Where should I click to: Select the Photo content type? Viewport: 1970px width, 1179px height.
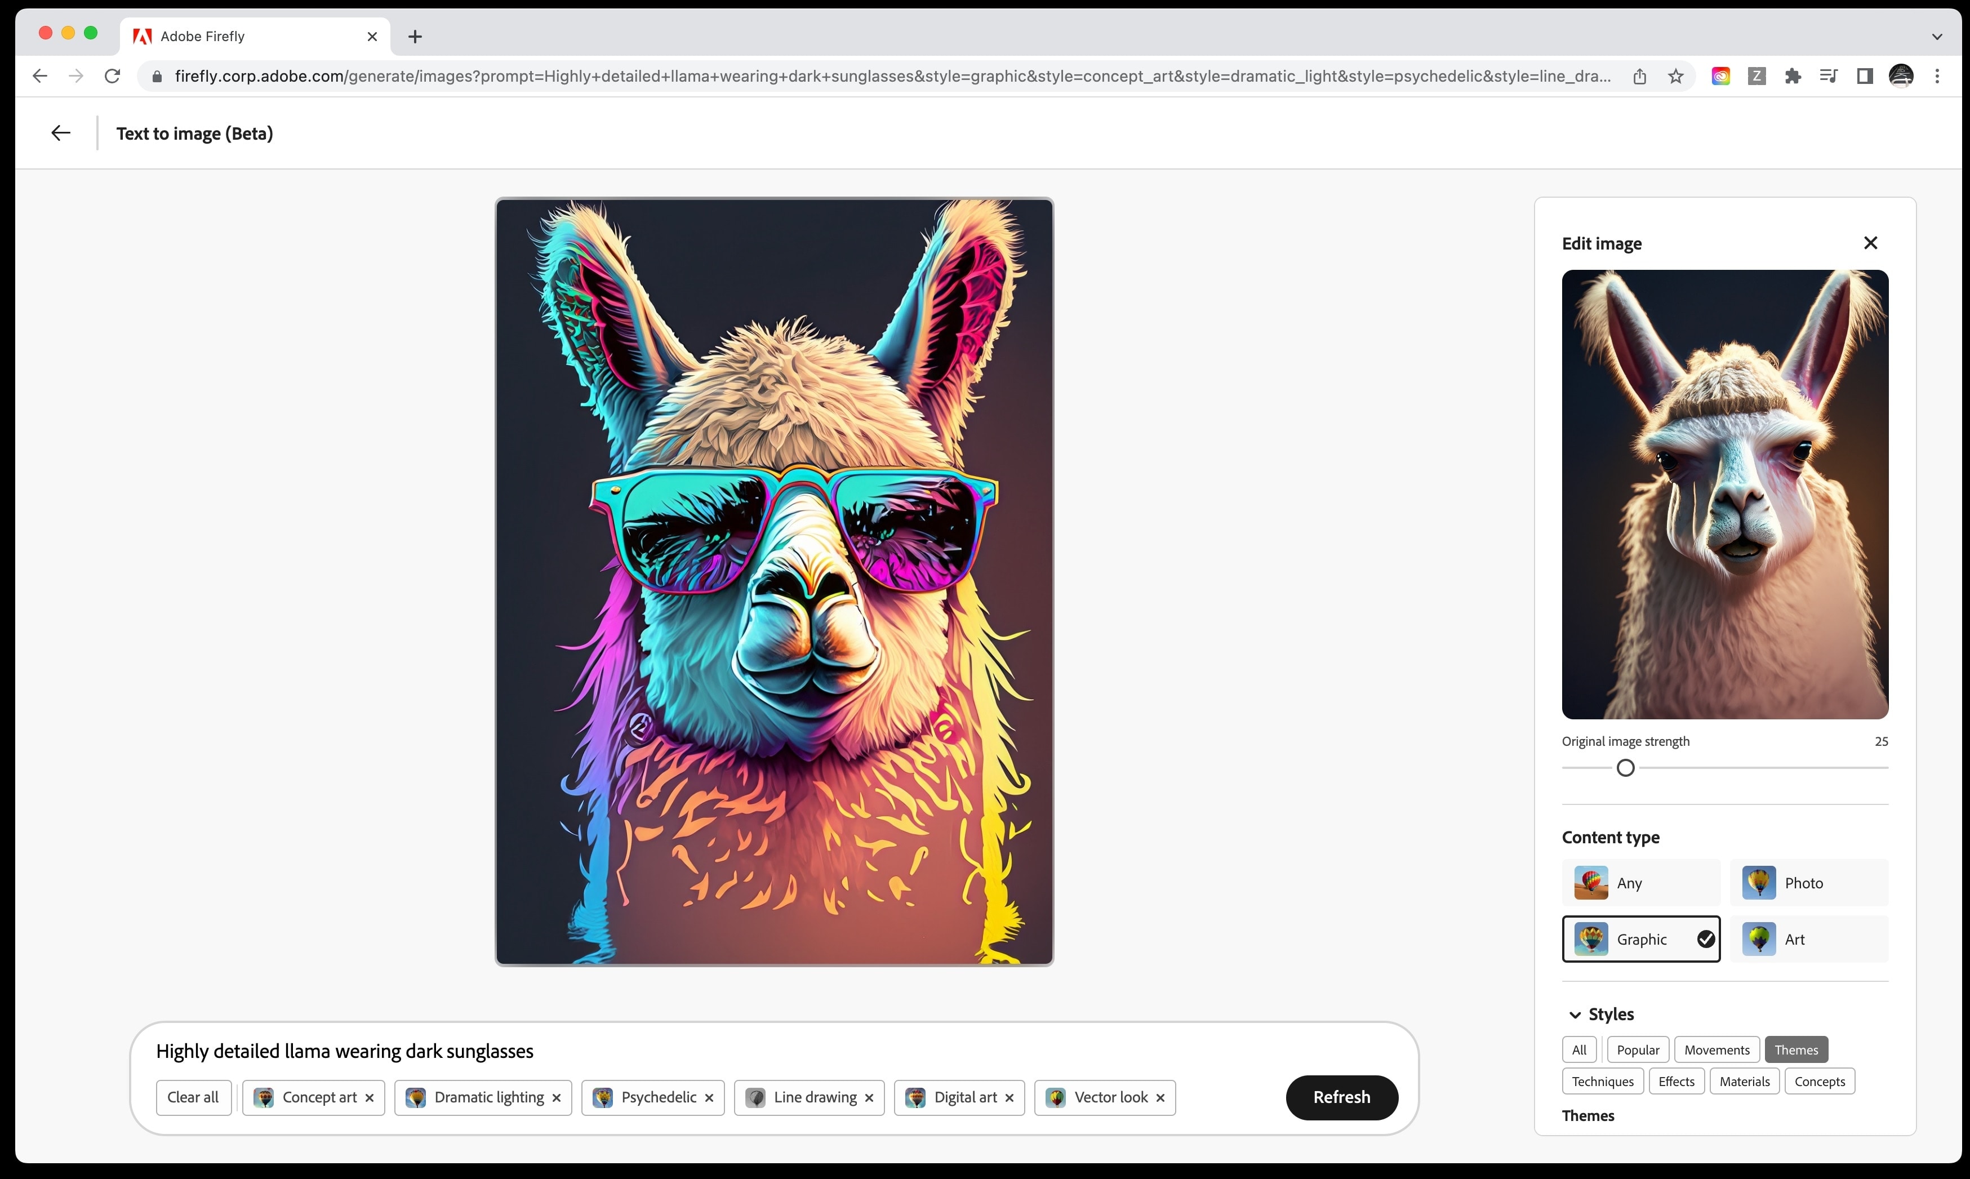(x=1808, y=883)
